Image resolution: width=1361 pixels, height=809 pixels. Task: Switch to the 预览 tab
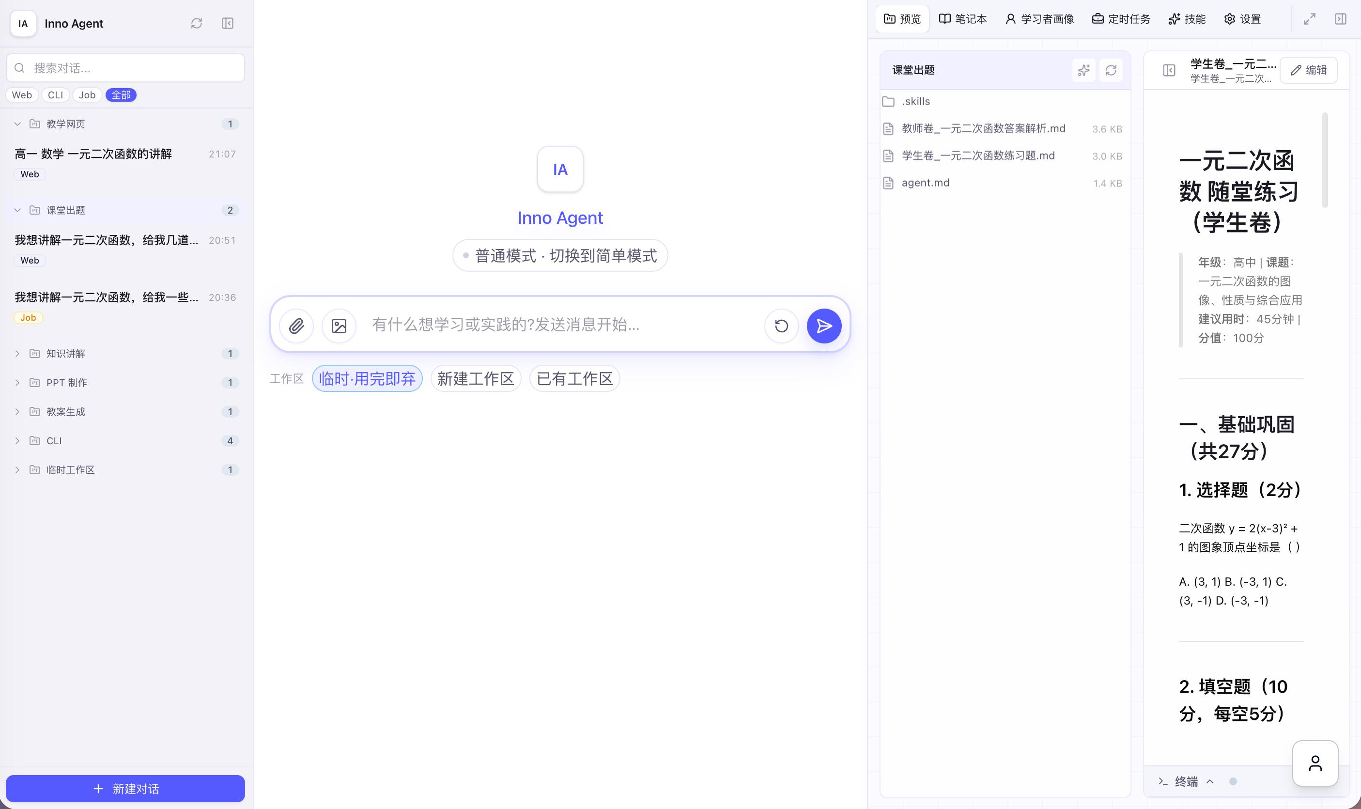point(903,19)
